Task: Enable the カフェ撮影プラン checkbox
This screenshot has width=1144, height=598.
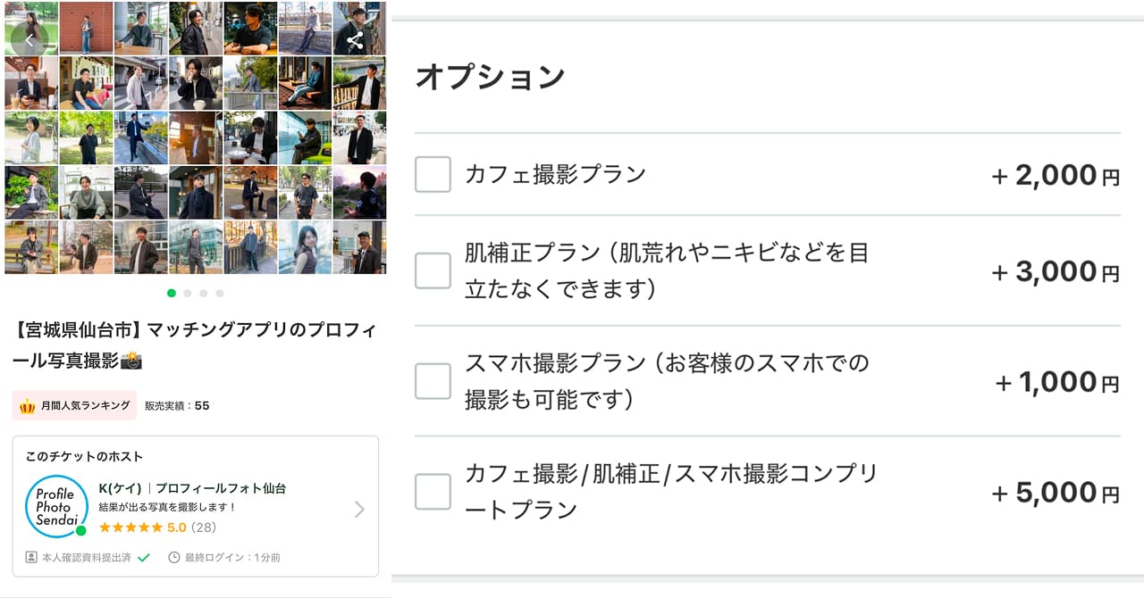Action: 433,174
